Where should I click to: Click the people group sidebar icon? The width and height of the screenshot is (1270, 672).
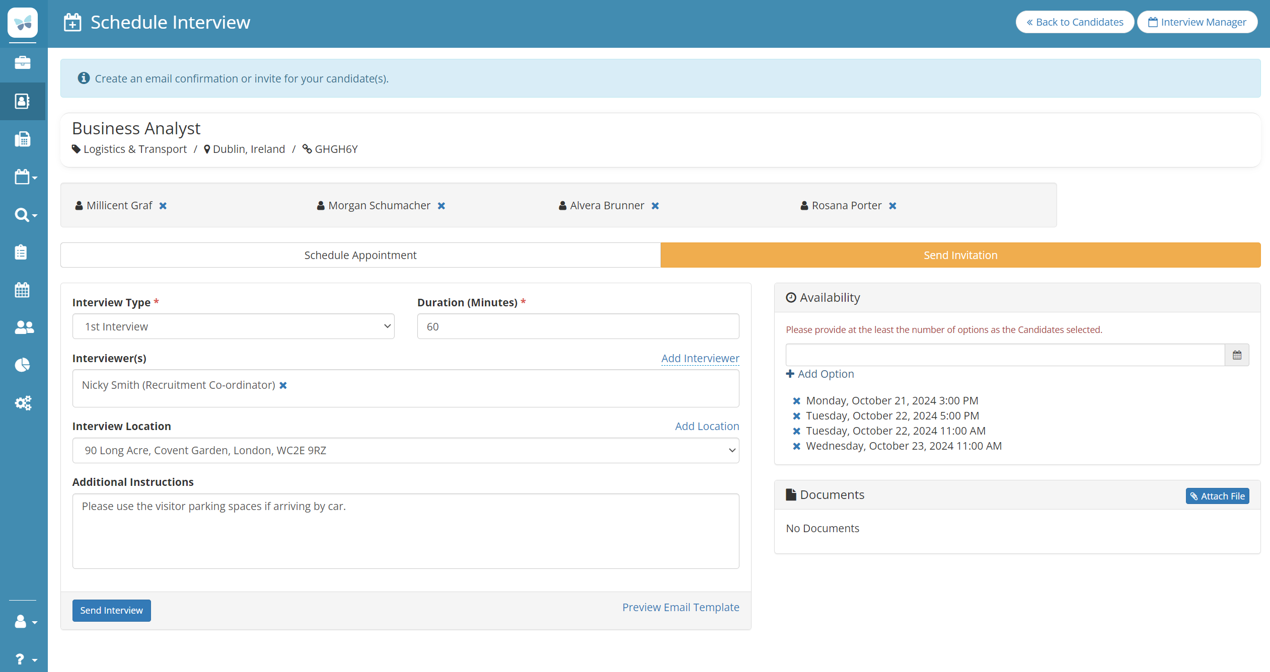click(24, 327)
